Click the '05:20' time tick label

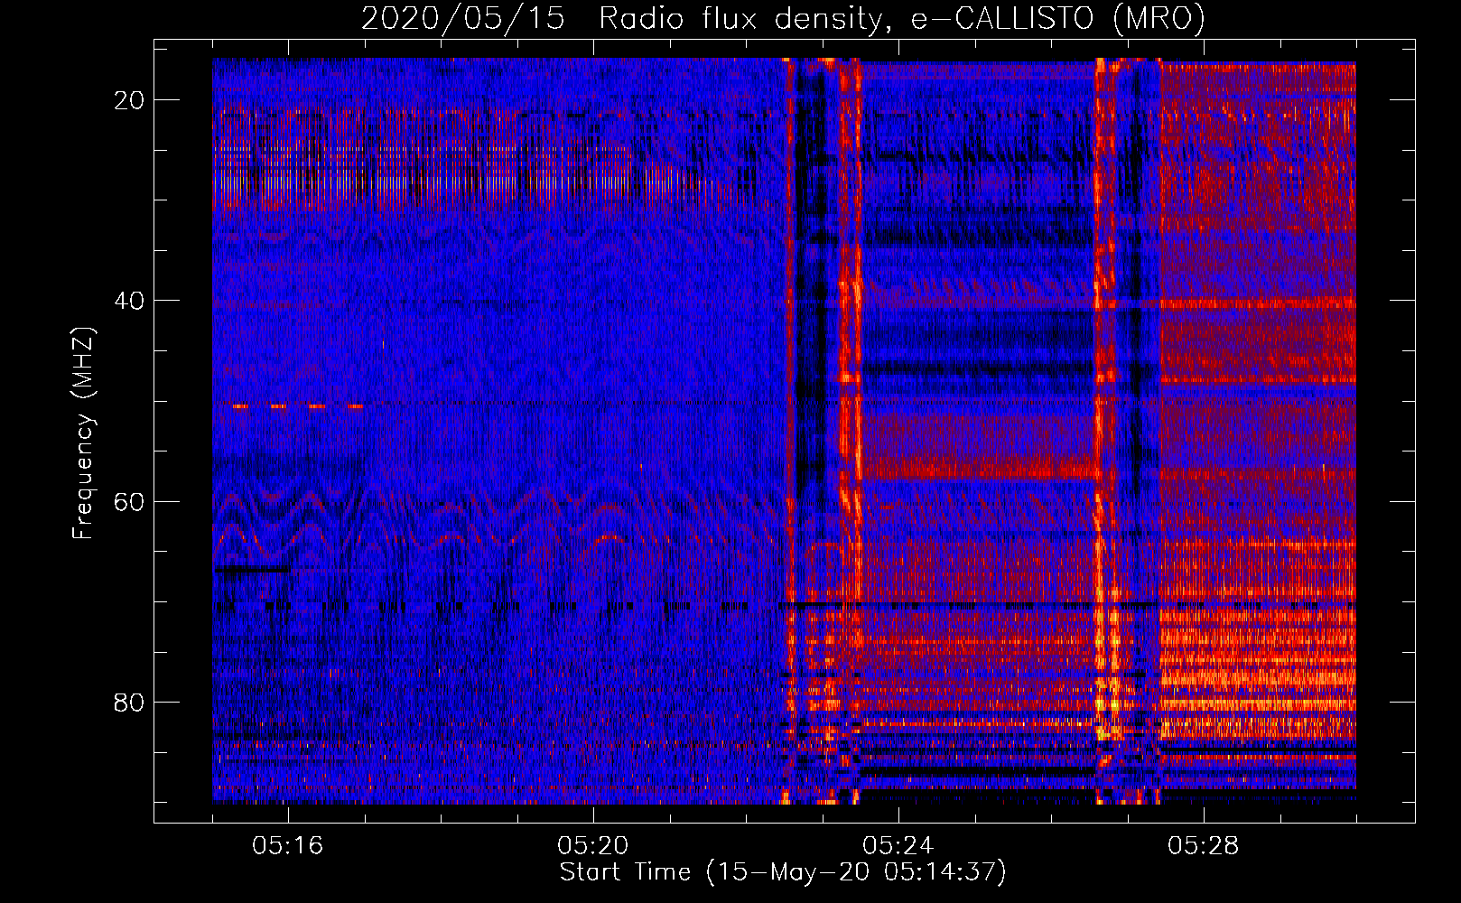pos(593,846)
